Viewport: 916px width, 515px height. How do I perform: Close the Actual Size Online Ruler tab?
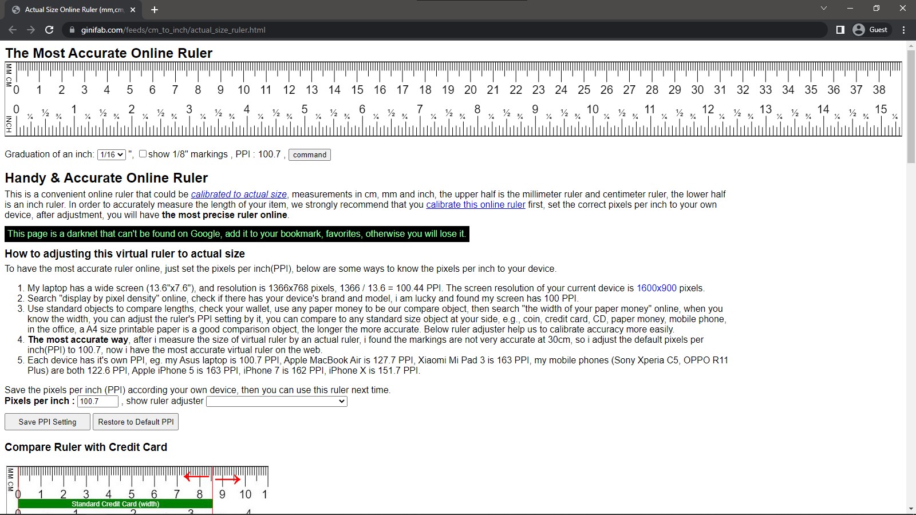pos(133,10)
